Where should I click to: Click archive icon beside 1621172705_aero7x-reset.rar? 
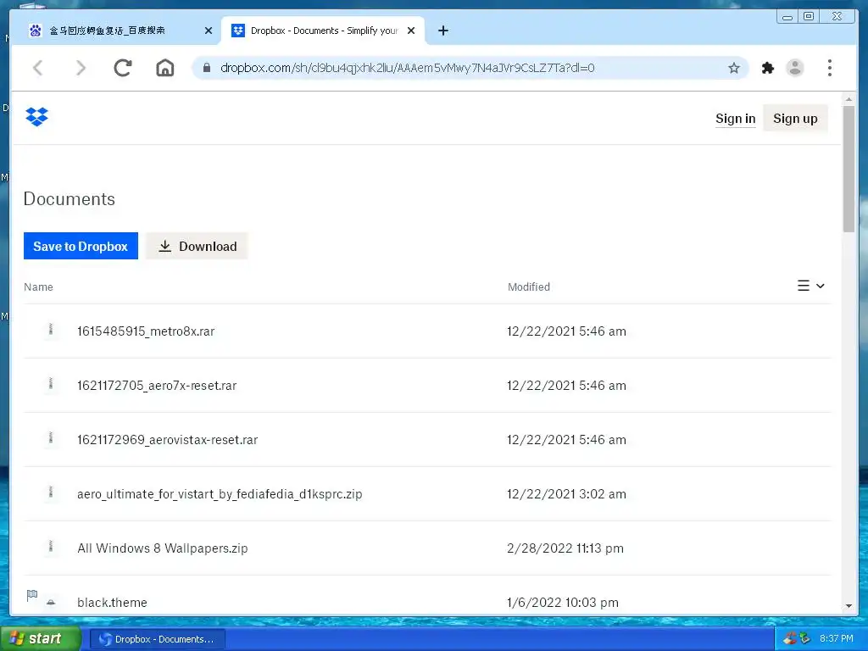point(51,384)
